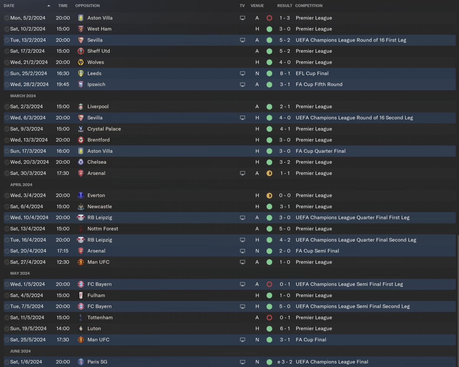Click the Liverpool club crest
The height and width of the screenshot is (367, 459).
pos(81,107)
